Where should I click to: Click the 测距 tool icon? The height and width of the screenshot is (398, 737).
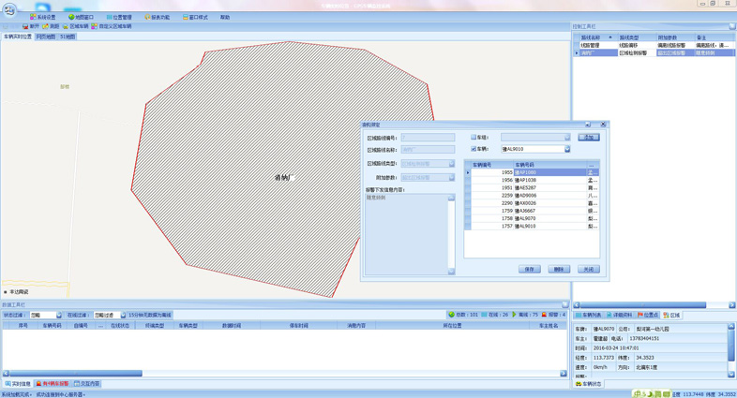click(45, 26)
